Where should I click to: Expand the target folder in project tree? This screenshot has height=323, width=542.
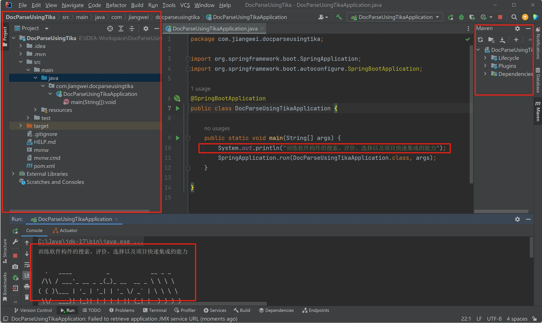(21, 126)
